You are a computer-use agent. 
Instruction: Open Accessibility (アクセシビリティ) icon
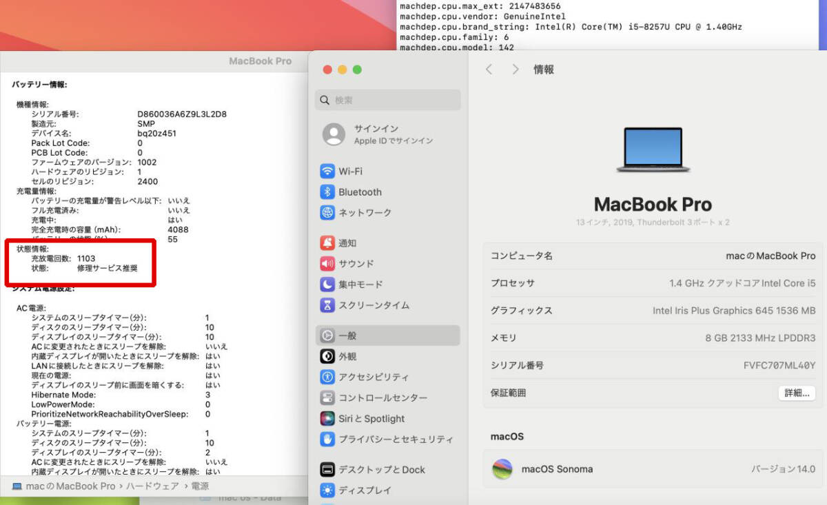pos(327,377)
